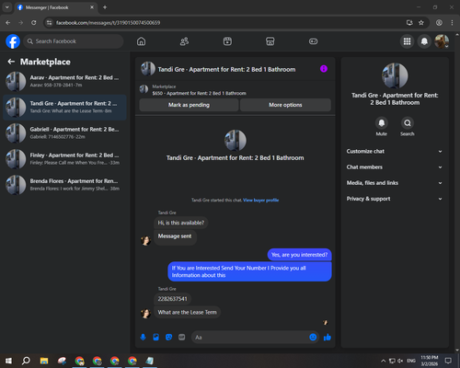
Task: Open the volume control in system tray
Action: (400, 361)
